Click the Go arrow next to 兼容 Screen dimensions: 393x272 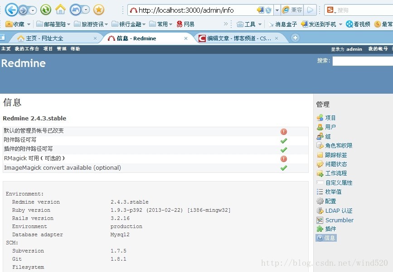310,10
